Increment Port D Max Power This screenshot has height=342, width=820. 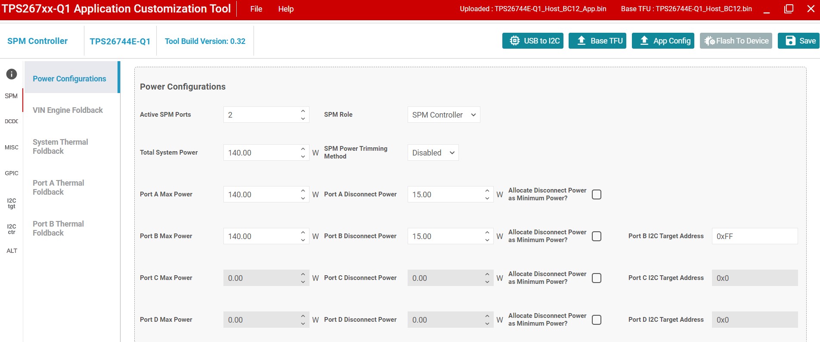pos(303,316)
